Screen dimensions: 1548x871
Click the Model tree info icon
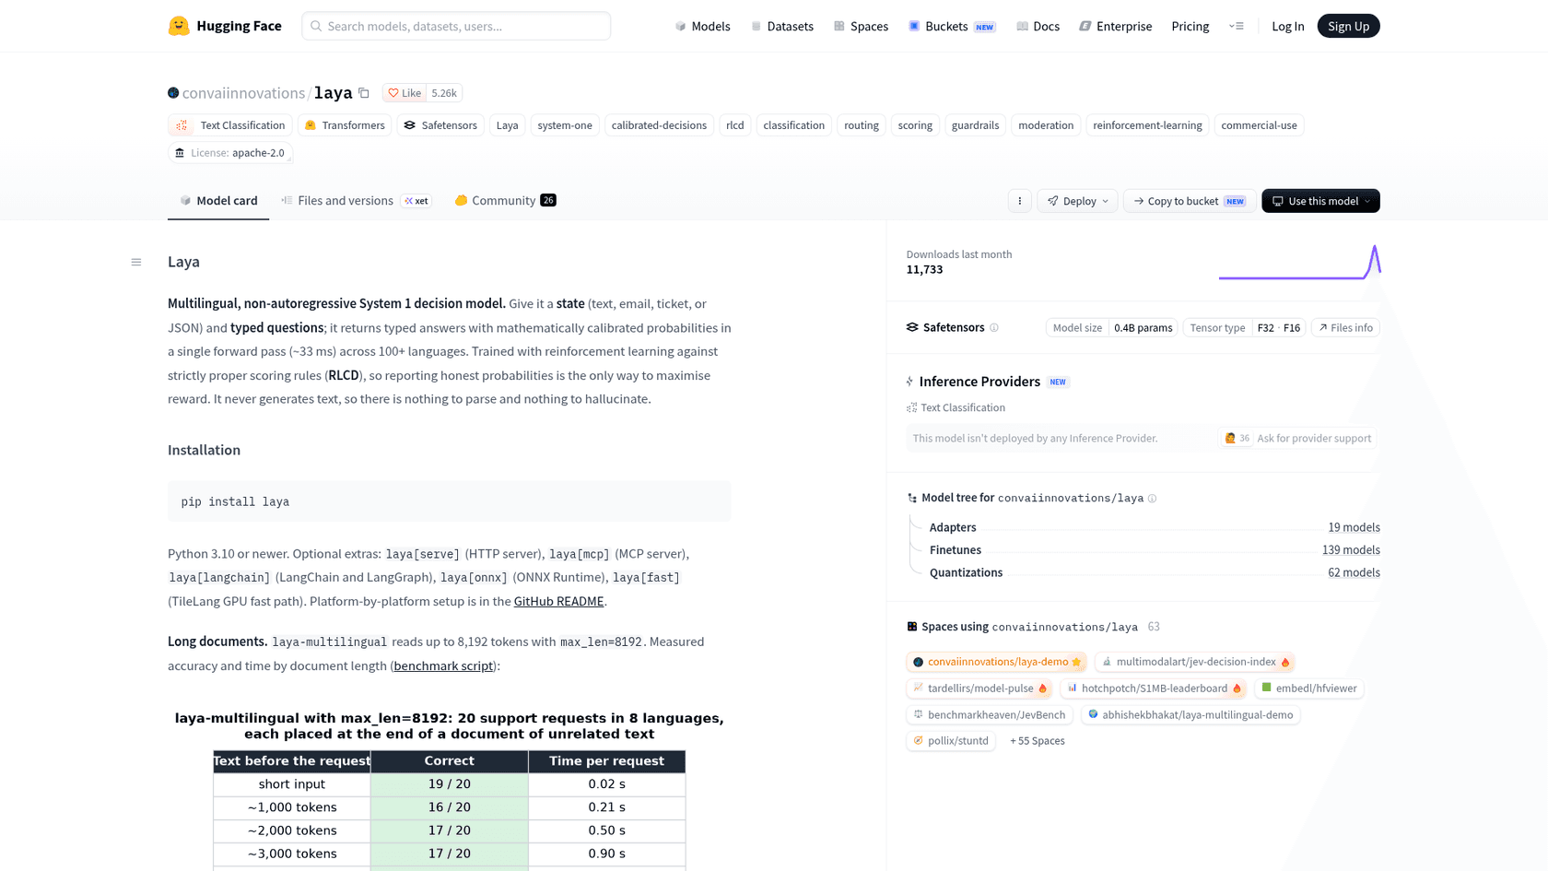pyautogui.click(x=1152, y=499)
